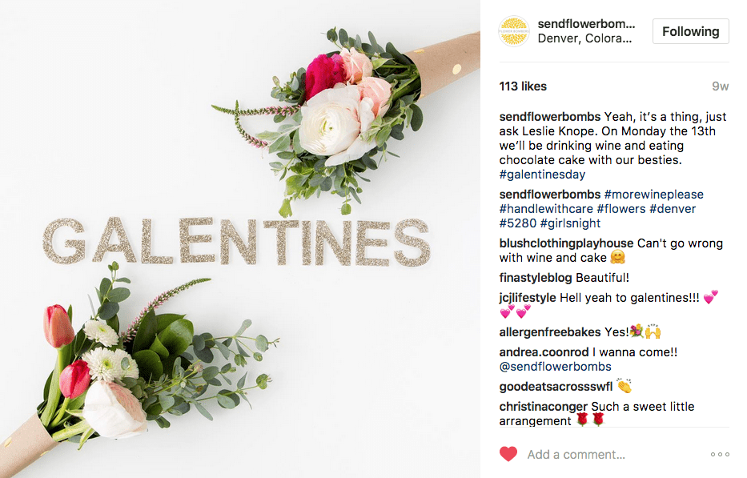The height and width of the screenshot is (478, 747).
Task: Open andrea.coonrod's profile
Action: [544, 352]
